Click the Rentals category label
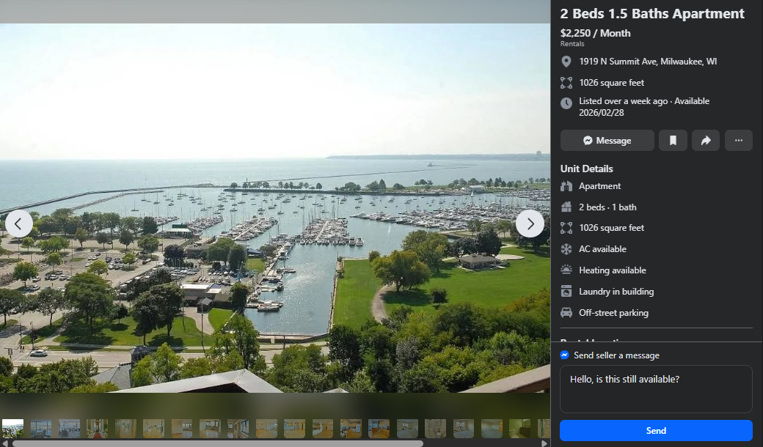 point(572,44)
